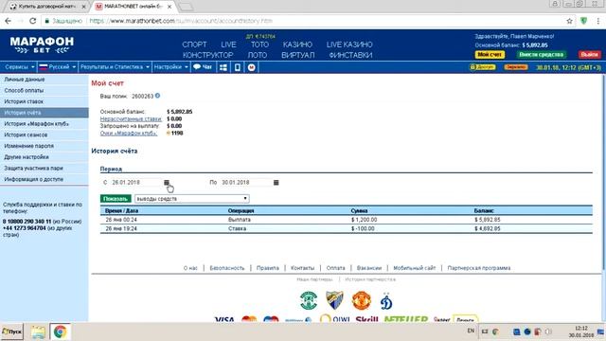
Task: Open the Русский language dropdown
Action: pos(57,67)
